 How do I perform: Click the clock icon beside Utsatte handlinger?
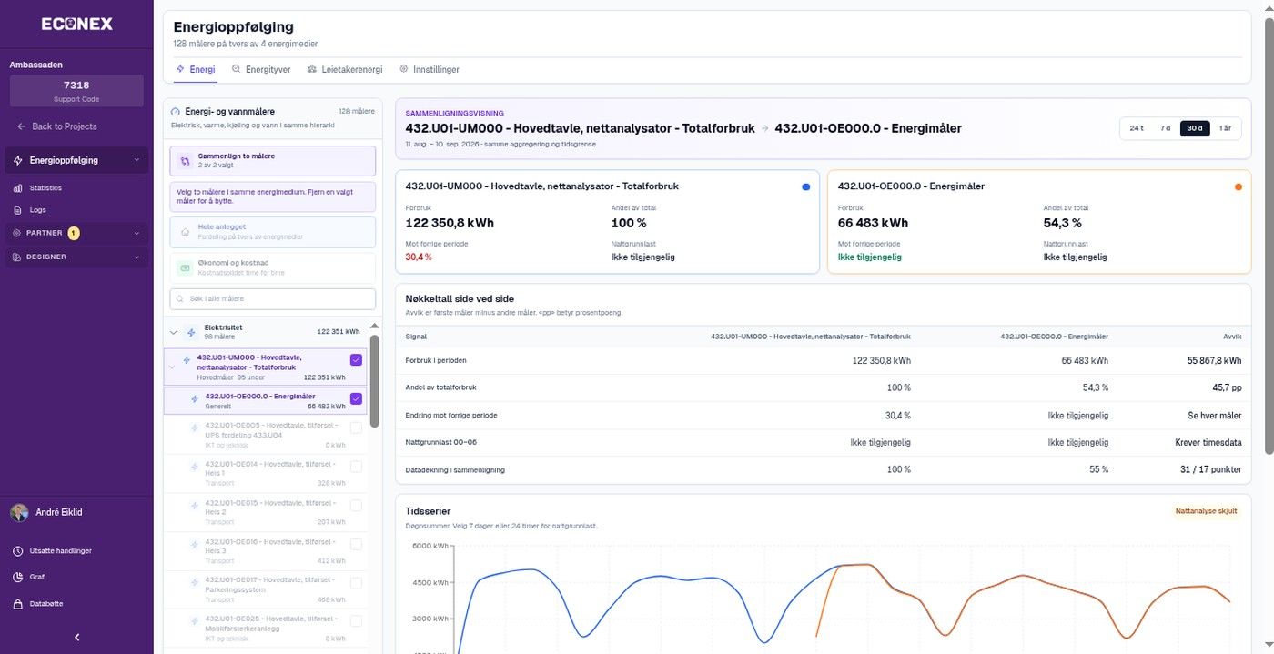pyautogui.click(x=17, y=551)
